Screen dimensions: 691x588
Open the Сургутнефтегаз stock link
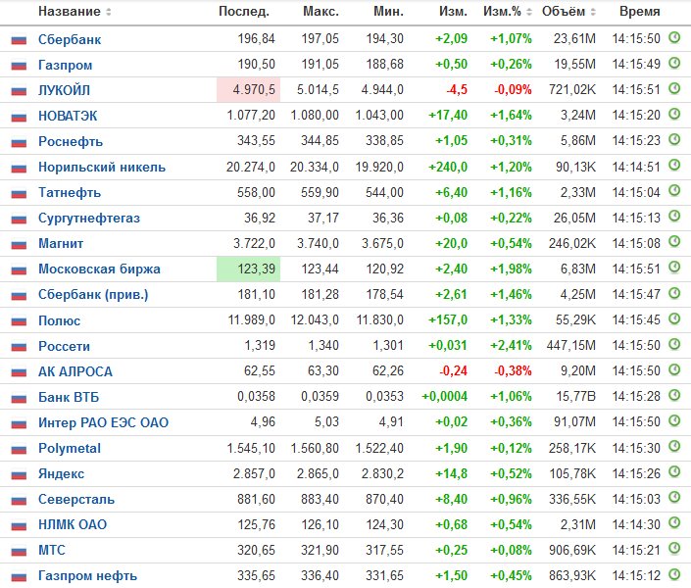(89, 218)
